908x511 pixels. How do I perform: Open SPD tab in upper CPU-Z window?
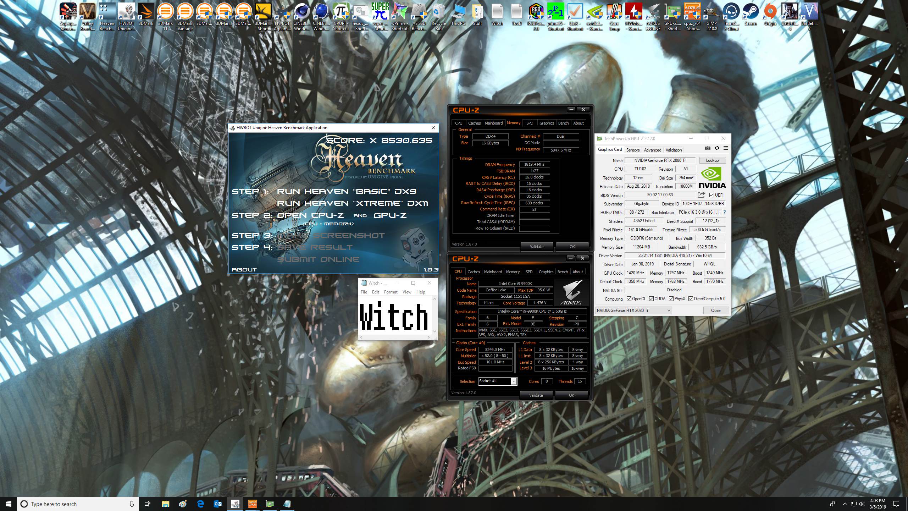[530, 123]
